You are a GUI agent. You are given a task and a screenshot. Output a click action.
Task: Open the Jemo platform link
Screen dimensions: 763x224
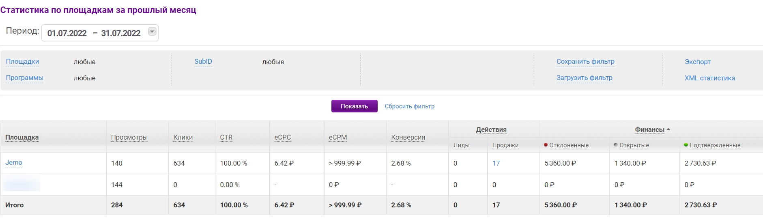coord(14,163)
